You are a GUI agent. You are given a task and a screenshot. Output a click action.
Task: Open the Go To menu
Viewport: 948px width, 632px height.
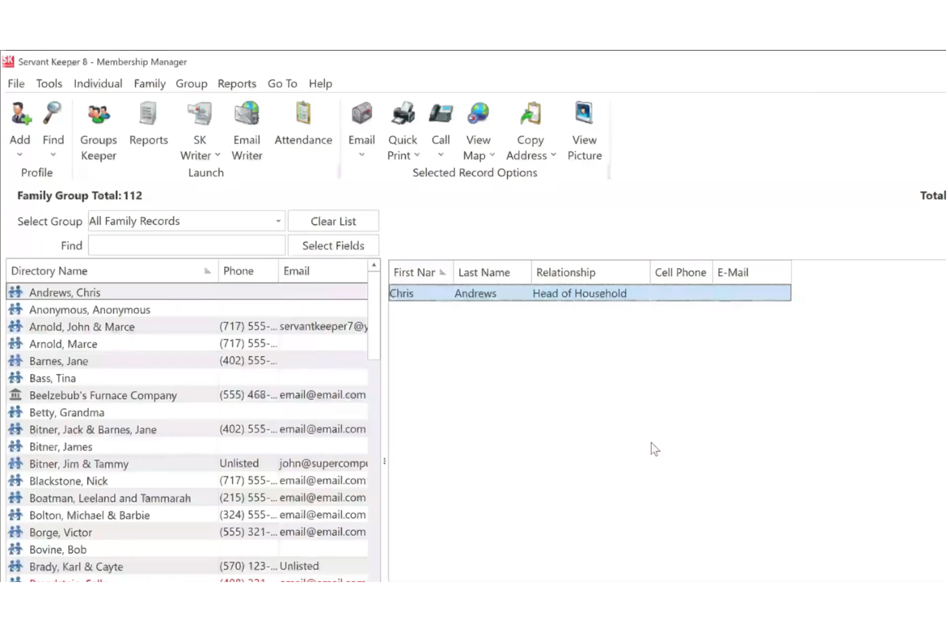[x=282, y=83]
